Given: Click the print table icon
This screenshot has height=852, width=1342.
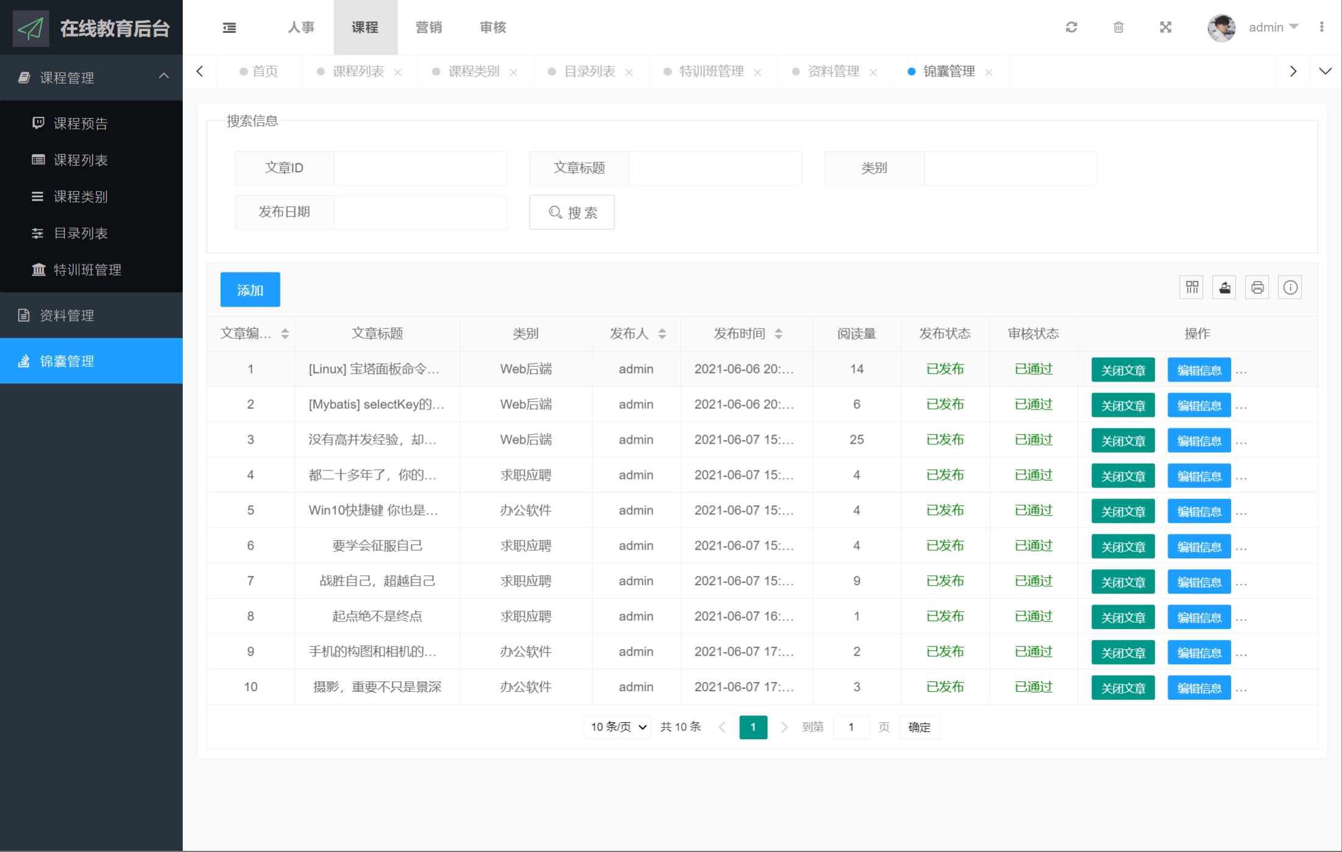Looking at the screenshot, I should (1257, 288).
